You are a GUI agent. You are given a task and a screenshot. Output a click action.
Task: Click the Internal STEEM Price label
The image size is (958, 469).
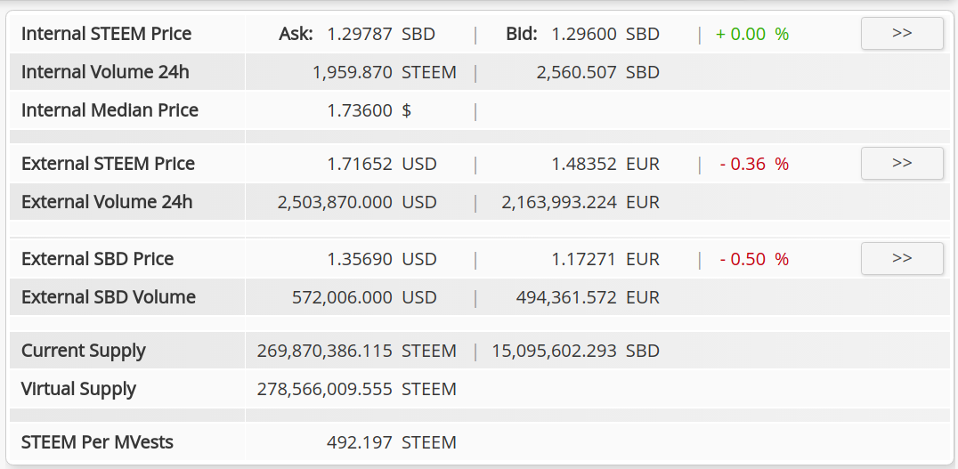(x=106, y=34)
